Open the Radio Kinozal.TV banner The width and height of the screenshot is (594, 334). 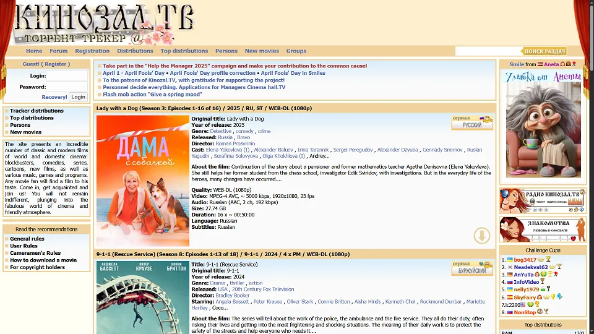(543, 200)
